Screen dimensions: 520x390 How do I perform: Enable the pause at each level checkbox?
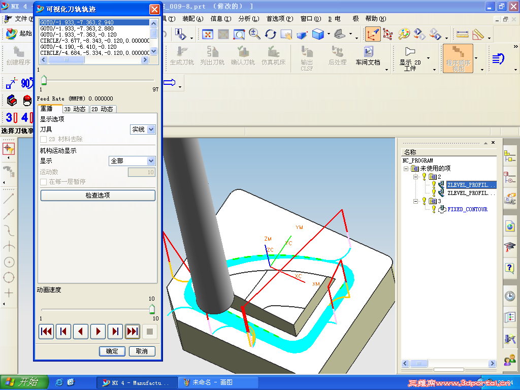pos(44,182)
